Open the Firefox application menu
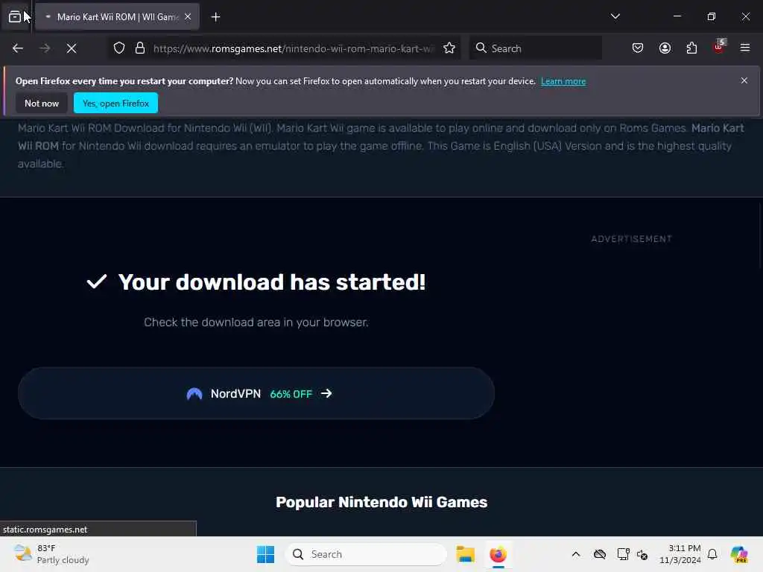The width and height of the screenshot is (763, 572). [745, 48]
